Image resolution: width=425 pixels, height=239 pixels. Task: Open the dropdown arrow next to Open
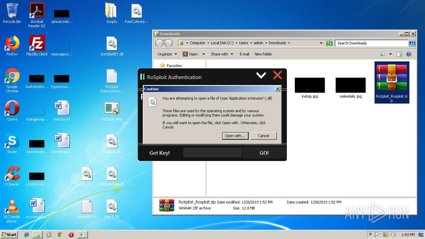click(204, 54)
